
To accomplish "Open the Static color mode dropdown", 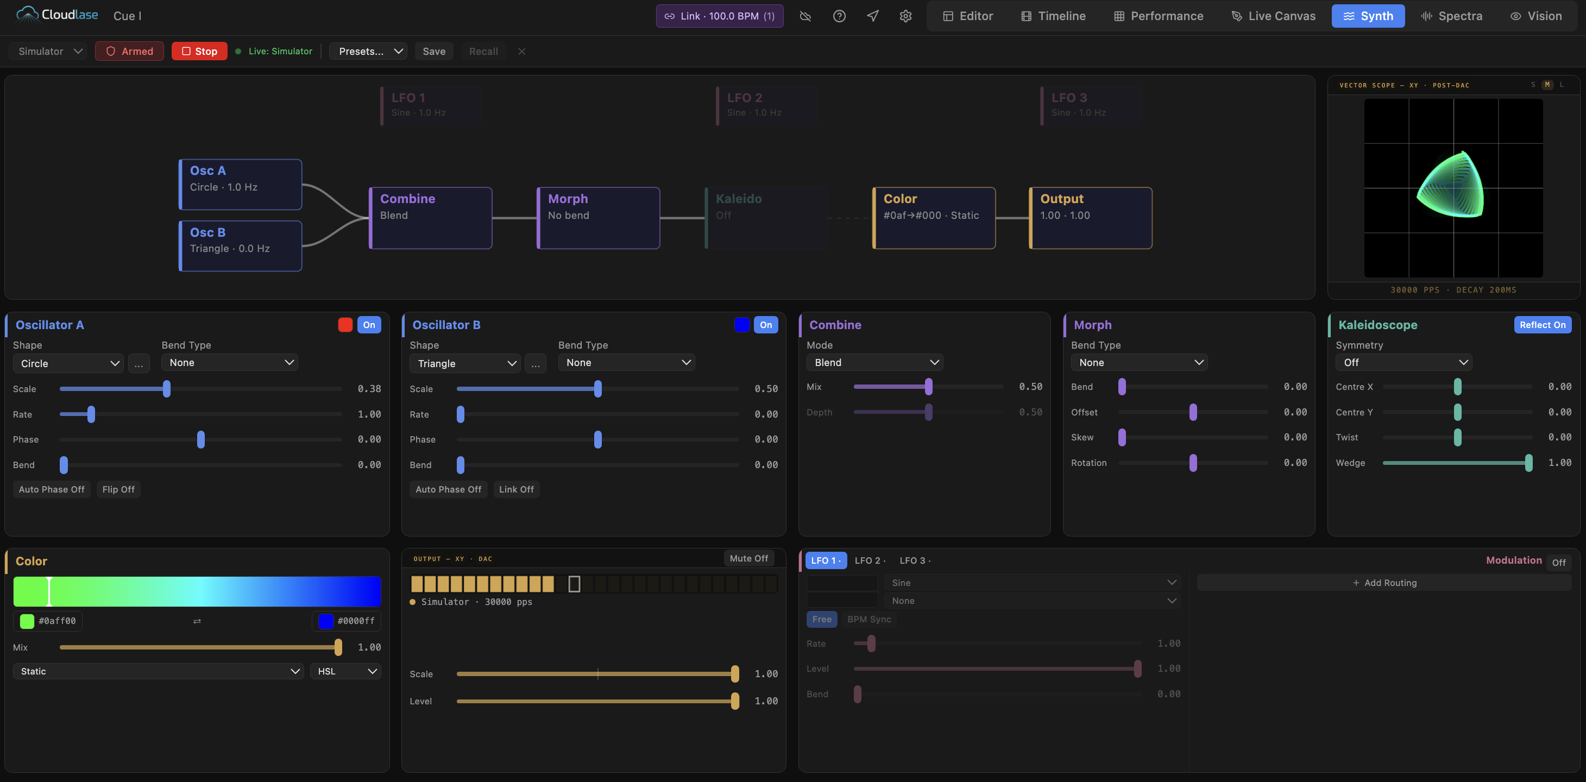I will coord(158,671).
